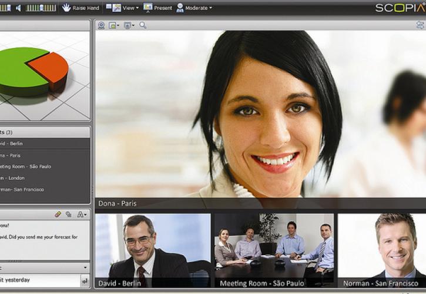Click the Present chart screen icon

tap(148, 8)
